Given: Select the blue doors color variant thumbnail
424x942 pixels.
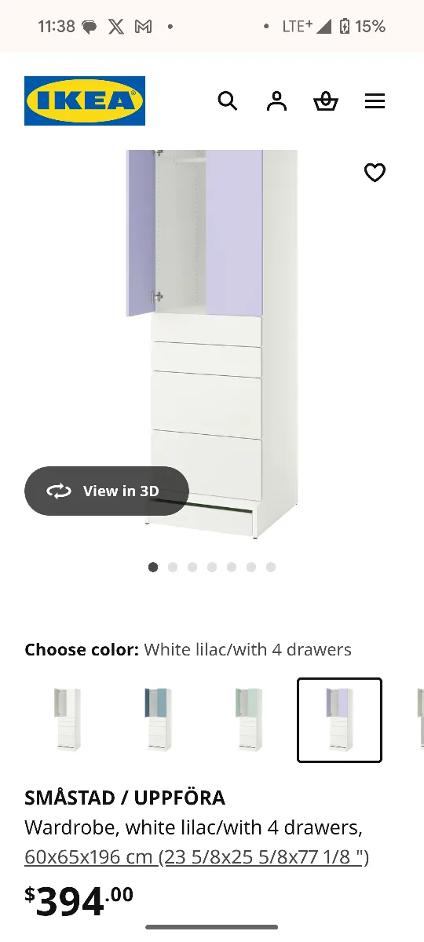Looking at the screenshot, I should pyautogui.click(x=159, y=720).
